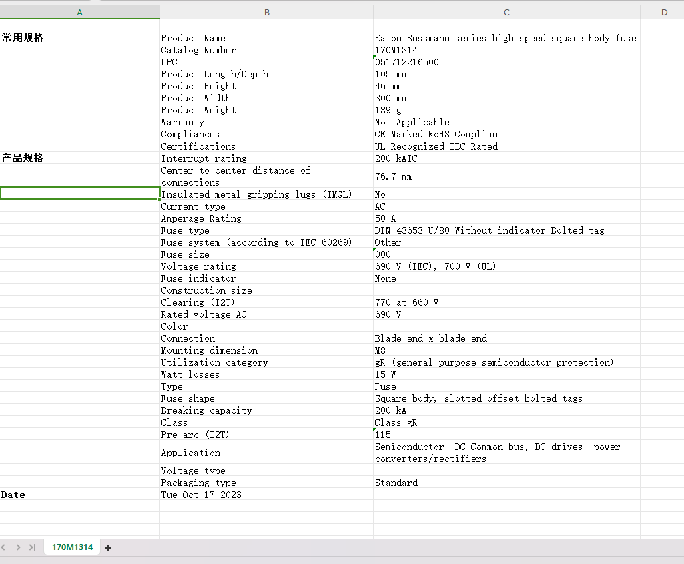The width and height of the screenshot is (684, 564).
Task: Select the 'Blade end x blade end' cell
Action: coord(506,338)
